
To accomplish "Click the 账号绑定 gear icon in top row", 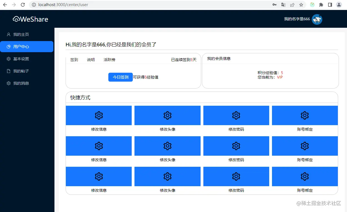I will (x=304, y=115).
